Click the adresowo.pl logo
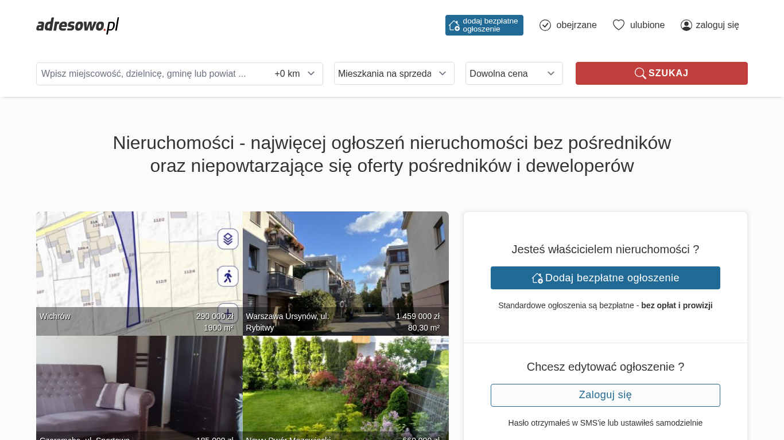Viewport: 784px width, 440px height. tap(77, 25)
